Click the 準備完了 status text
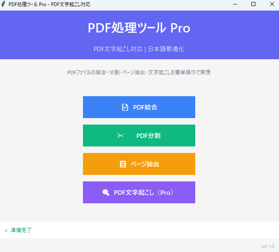This screenshot has width=279, height=252. 21,230
